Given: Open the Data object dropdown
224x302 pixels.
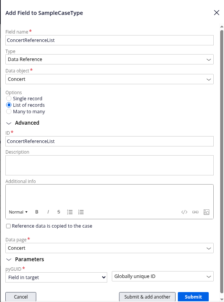Looking at the screenshot, I should click(110, 79).
